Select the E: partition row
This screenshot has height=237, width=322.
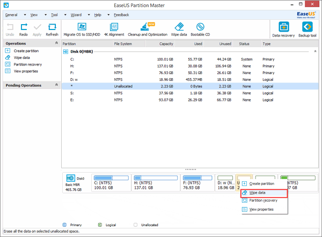[x=190, y=100]
